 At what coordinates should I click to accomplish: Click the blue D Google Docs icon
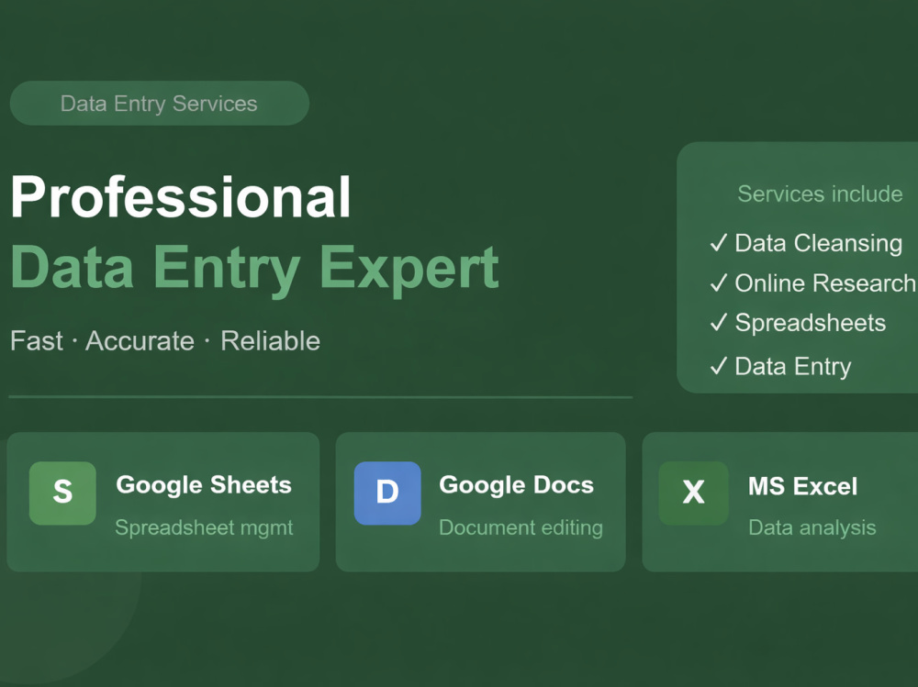(387, 493)
